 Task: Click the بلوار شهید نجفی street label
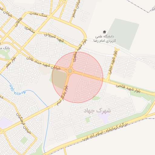[113, 62]
